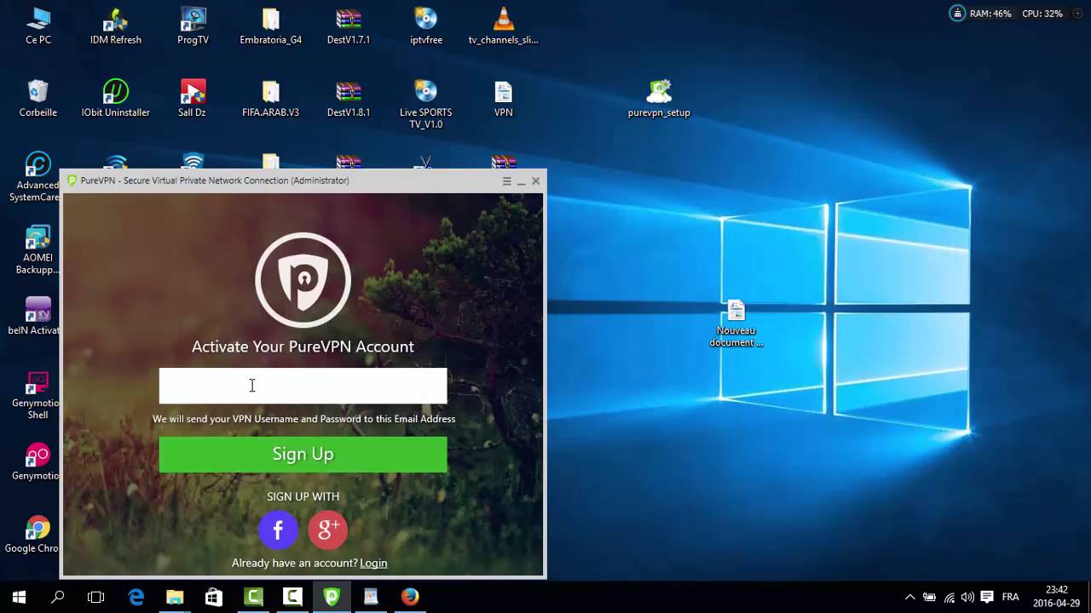
Task: Launch Microsoft Edge from the taskbar
Action: click(136, 597)
